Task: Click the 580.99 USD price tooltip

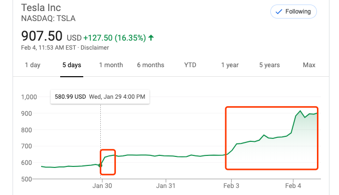Action: pyautogui.click(x=100, y=97)
